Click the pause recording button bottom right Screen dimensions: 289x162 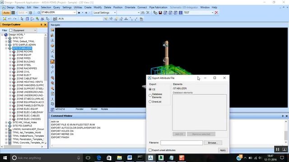click(x=277, y=149)
